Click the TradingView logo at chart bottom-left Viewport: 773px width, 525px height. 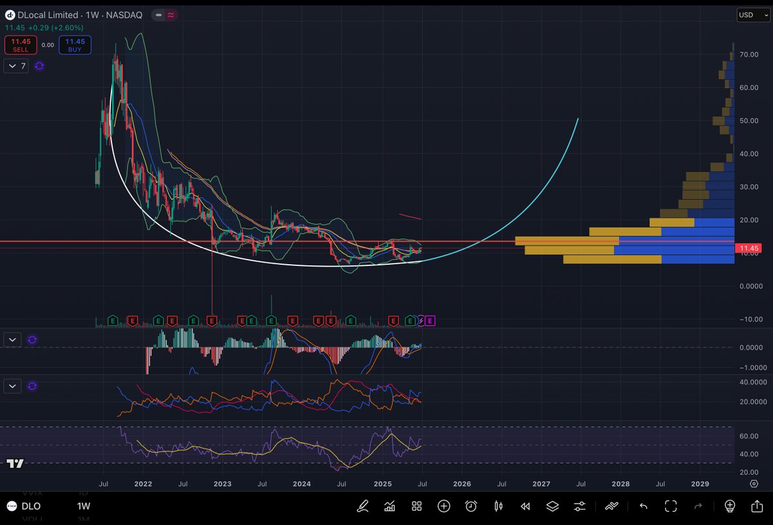(15, 463)
